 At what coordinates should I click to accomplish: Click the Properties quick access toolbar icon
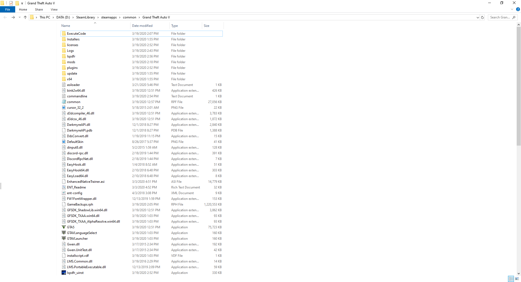[x=11, y=3]
